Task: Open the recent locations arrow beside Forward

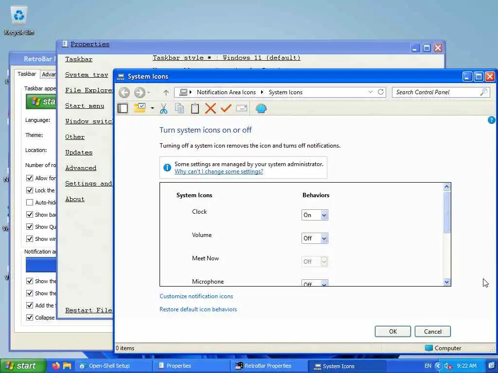Action: coord(148,93)
